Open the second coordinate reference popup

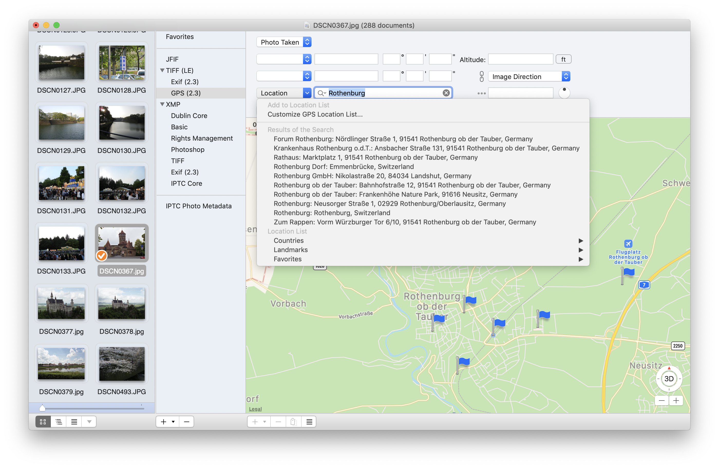[284, 76]
